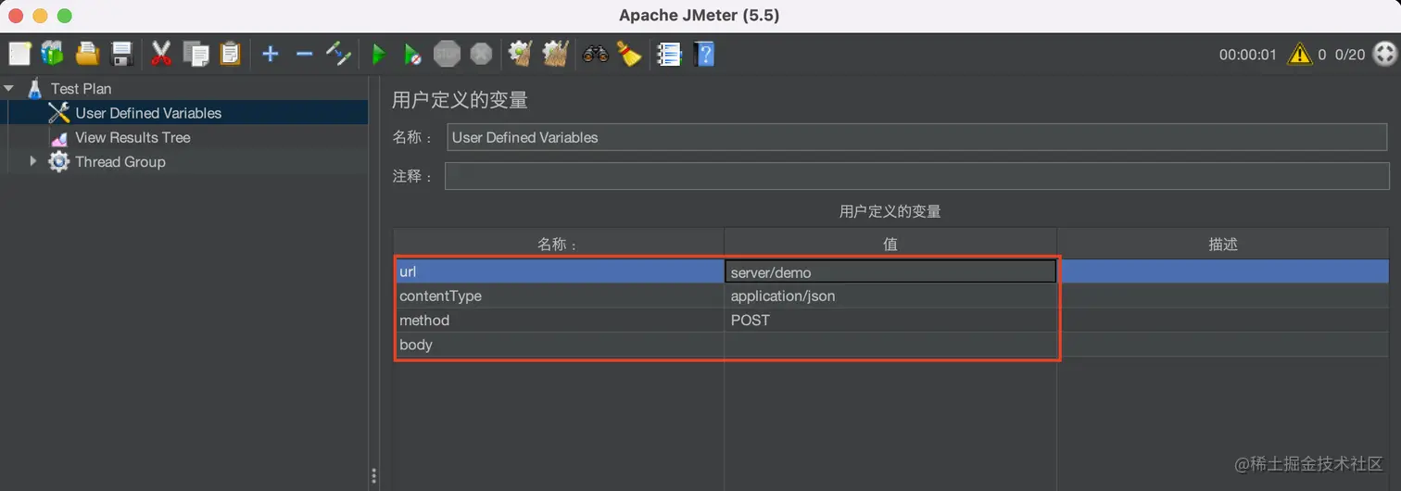This screenshot has height=491, width=1401.
Task: Select the url variable name cell
Action: pos(560,271)
